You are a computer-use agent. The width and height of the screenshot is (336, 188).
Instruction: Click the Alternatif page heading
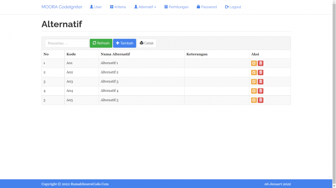62,24
